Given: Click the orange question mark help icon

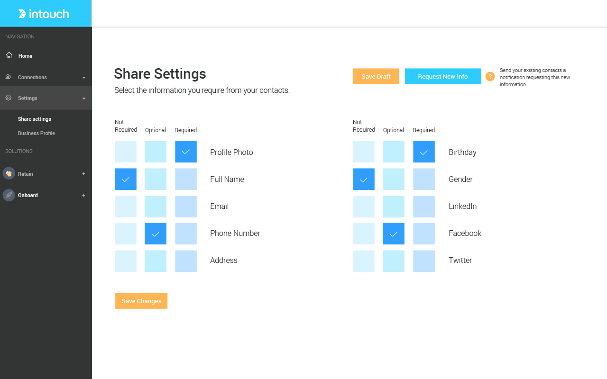Looking at the screenshot, I should [490, 77].
